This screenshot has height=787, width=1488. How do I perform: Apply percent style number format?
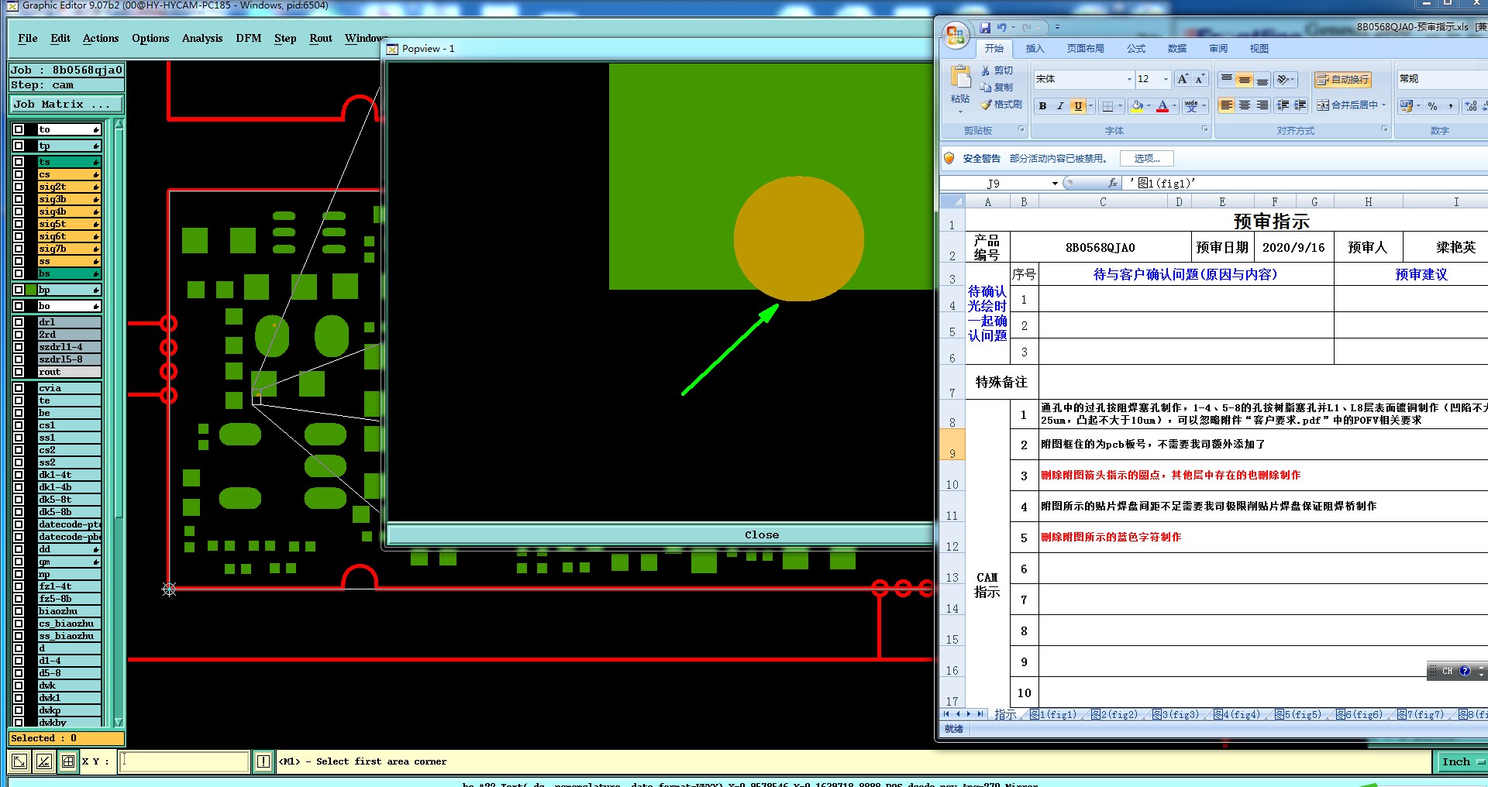[x=1432, y=106]
